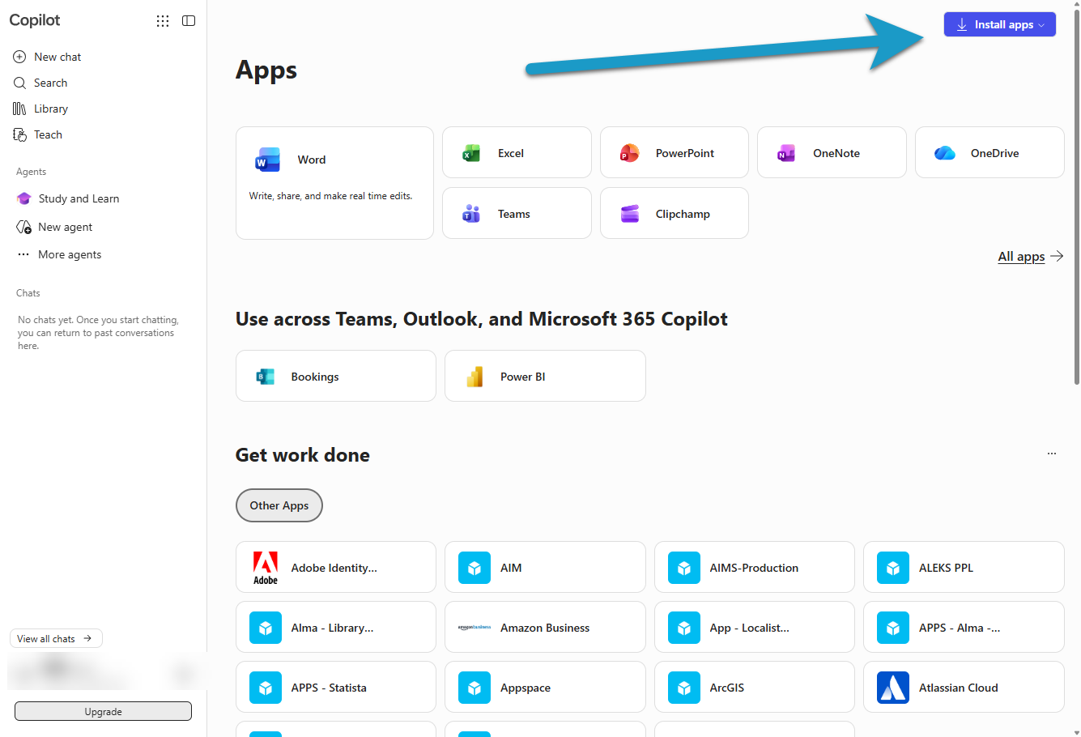
Task: Open Teach in sidebar
Action: 48,134
